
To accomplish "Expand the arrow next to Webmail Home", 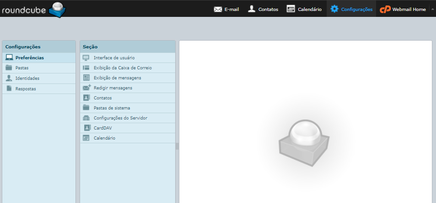I will coord(432,9).
